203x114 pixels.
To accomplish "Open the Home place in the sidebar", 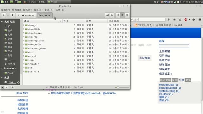I will [9, 26].
